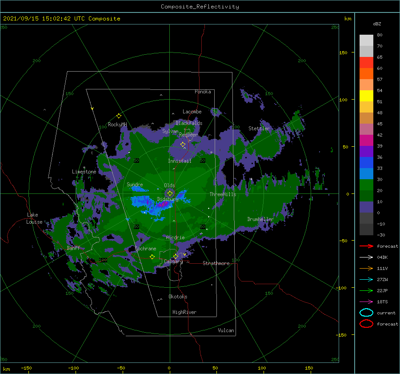Image resolution: width=400 pixels, height=374 pixels.
Task: Click the green 22JP arrow in legend
Action: click(x=366, y=290)
